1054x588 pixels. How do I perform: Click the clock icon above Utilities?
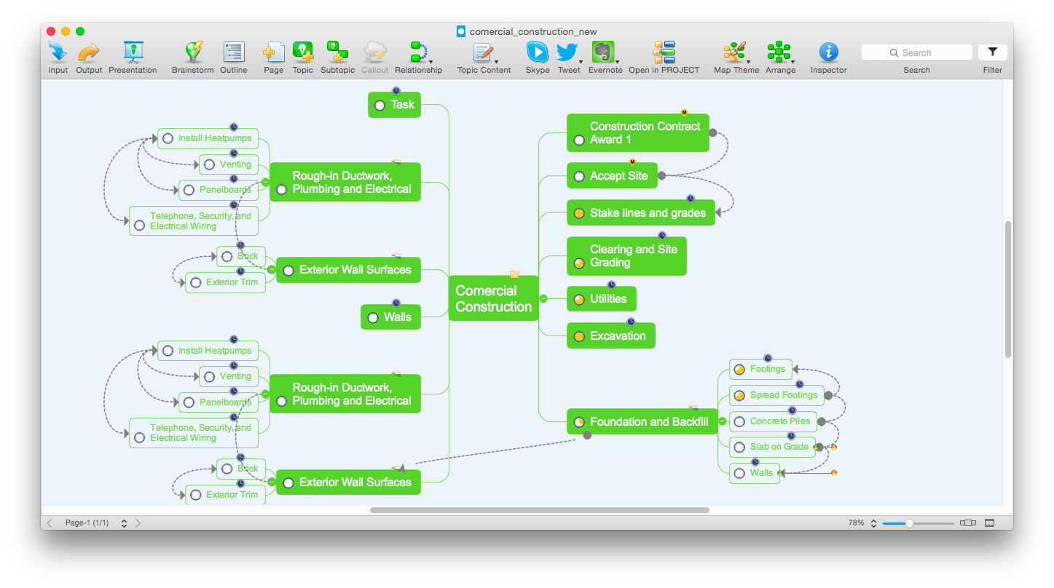[612, 285]
